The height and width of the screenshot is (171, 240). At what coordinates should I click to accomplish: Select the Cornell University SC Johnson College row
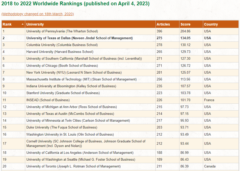coord(86,143)
